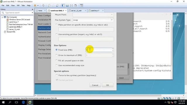Enable Make partition on specific drive
187x105 pixels.
56,25
